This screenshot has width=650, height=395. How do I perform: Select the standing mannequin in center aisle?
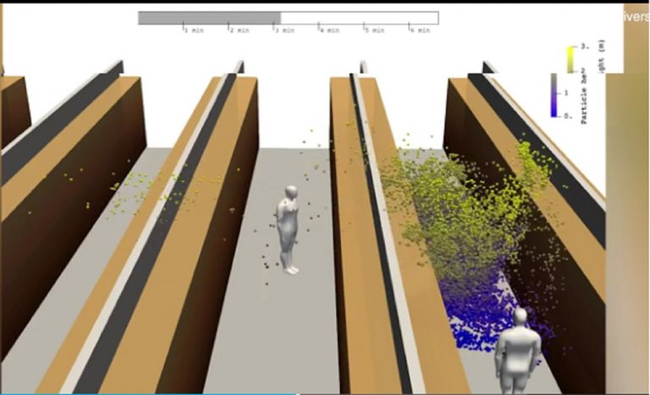(x=288, y=229)
